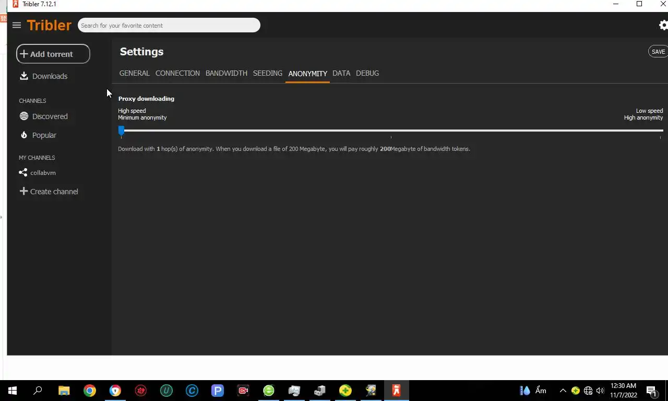Click the search box for favorite content
The height and width of the screenshot is (401, 668).
[169, 25]
